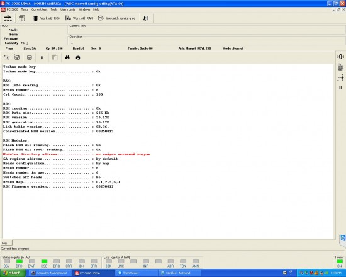Image resolution: width=346 pixels, height=277 pixels.
Task: Click the 'Consolidated ROM version' log line
Action: click(59, 131)
